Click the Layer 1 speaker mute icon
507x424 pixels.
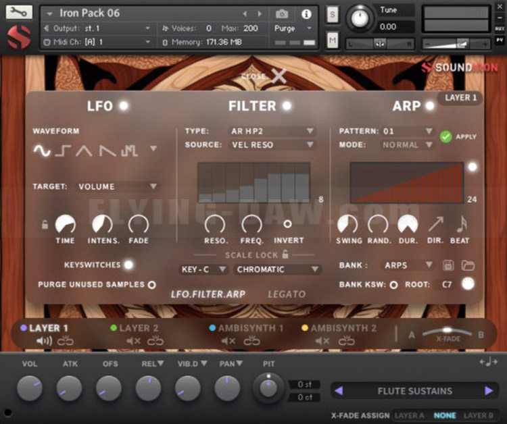45,341
